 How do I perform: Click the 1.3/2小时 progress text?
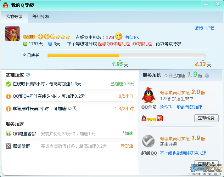124,109
